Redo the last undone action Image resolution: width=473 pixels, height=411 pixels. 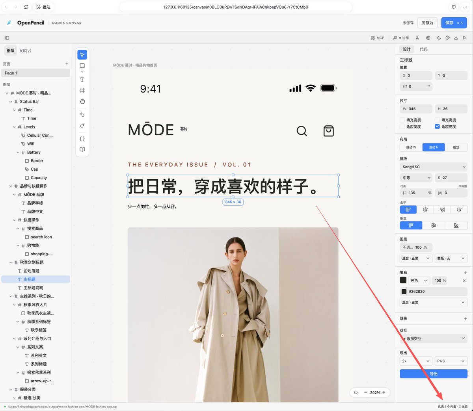click(82, 126)
